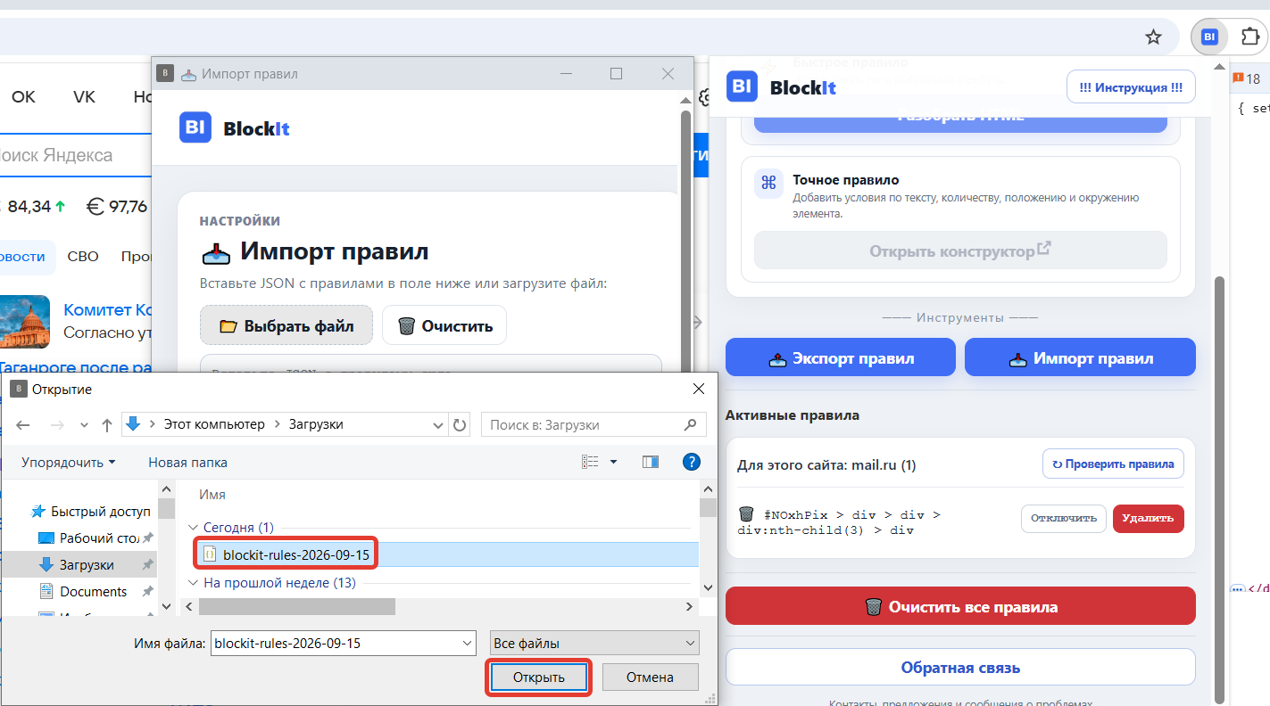1270x706 pixels.
Task: Toggle the preview pane icon
Action: (x=651, y=462)
